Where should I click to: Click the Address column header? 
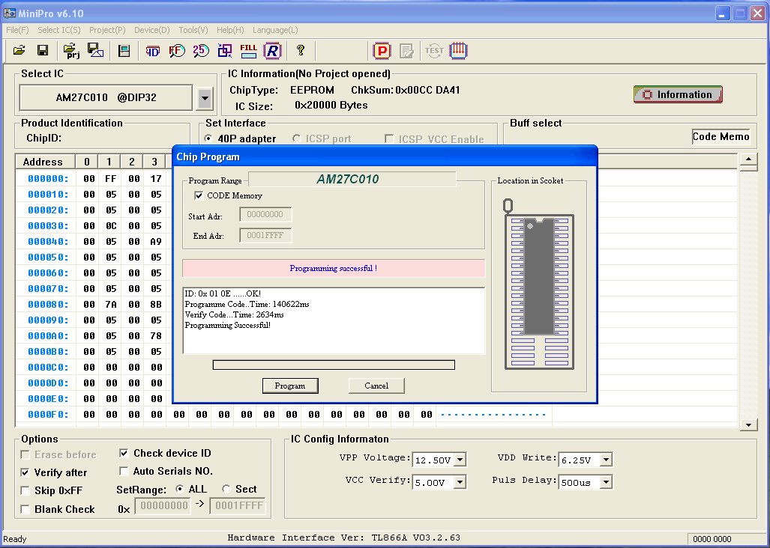coord(45,162)
